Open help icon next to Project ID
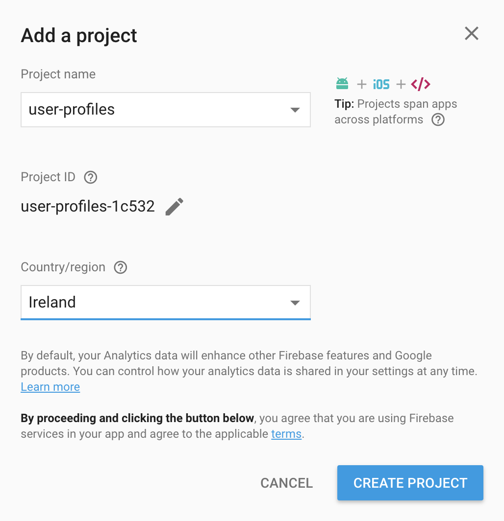The height and width of the screenshot is (521, 504). point(91,177)
